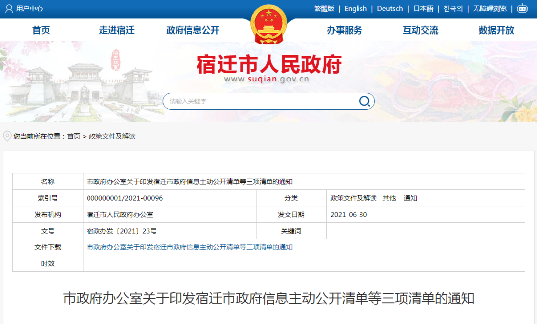The image size is (537, 324).
Task: Click 首页 in the breadcrumb
Action: pos(73,136)
